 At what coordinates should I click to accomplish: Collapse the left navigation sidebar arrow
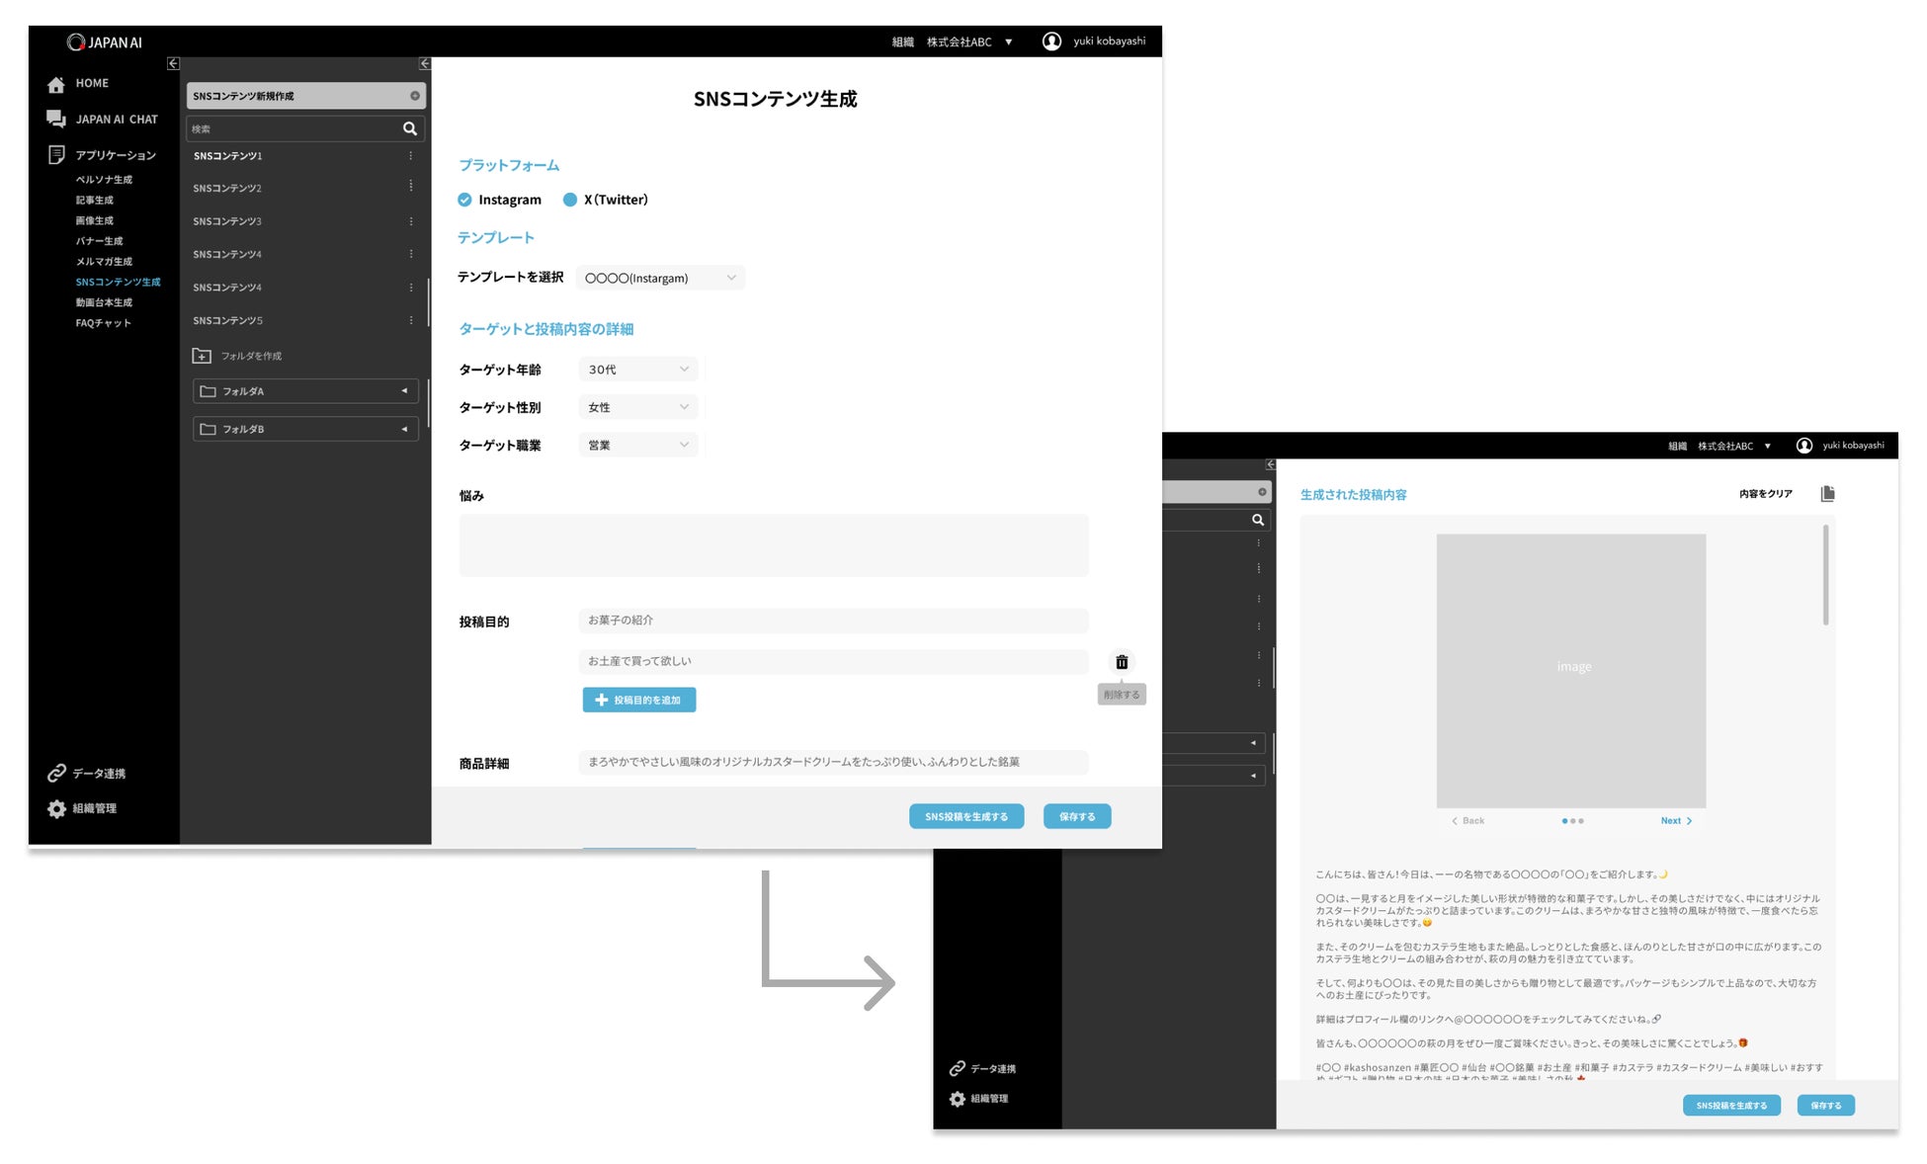pyautogui.click(x=173, y=63)
